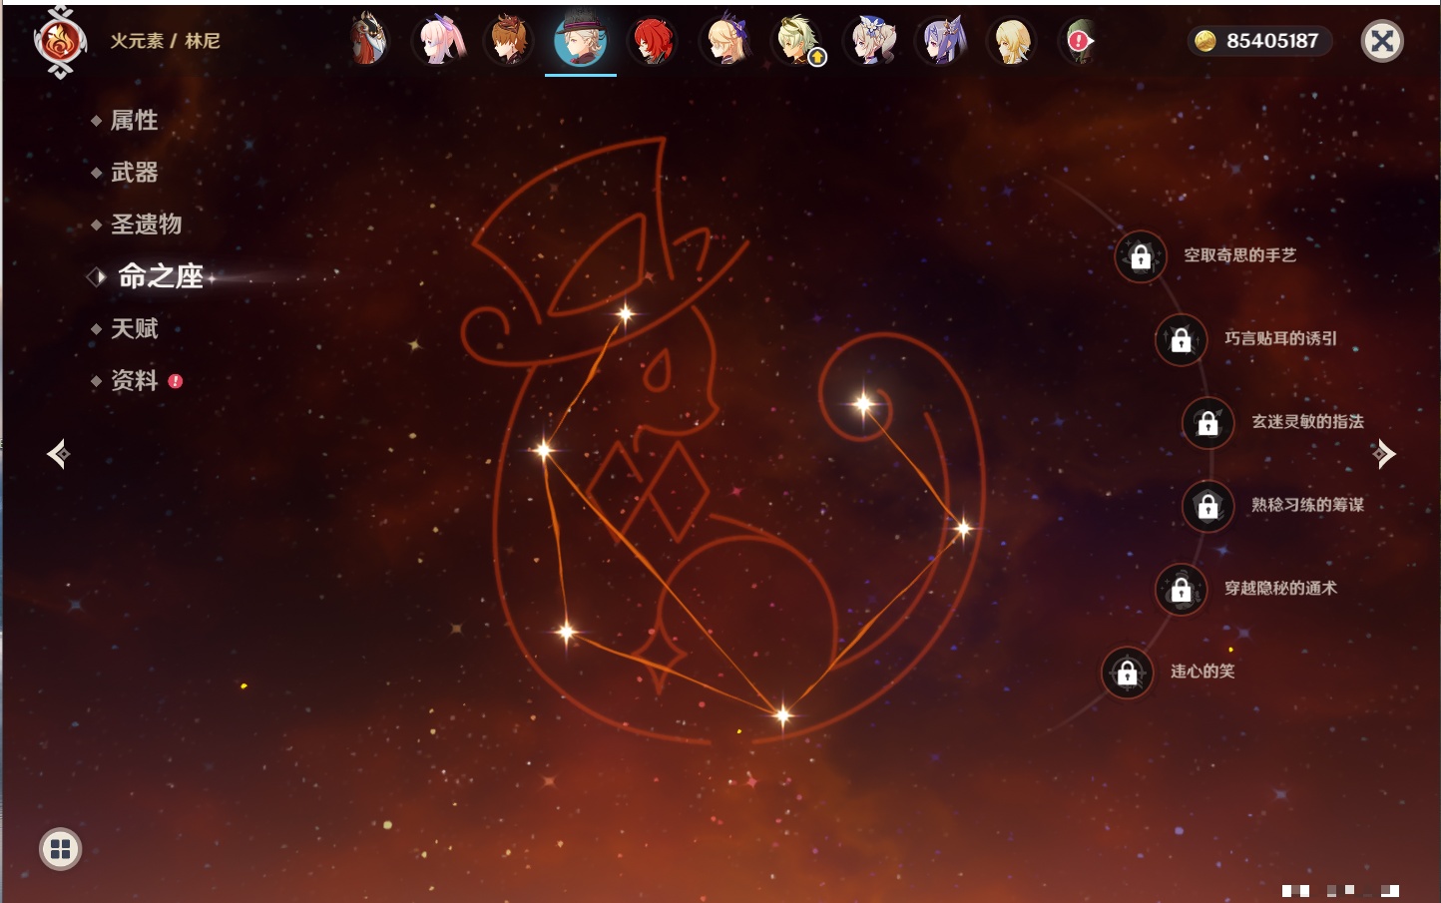This screenshot has height=903, width=1441.
Task: Select the purple-haired character portrait
Action: pyautogui.click(x=942, y=40)
